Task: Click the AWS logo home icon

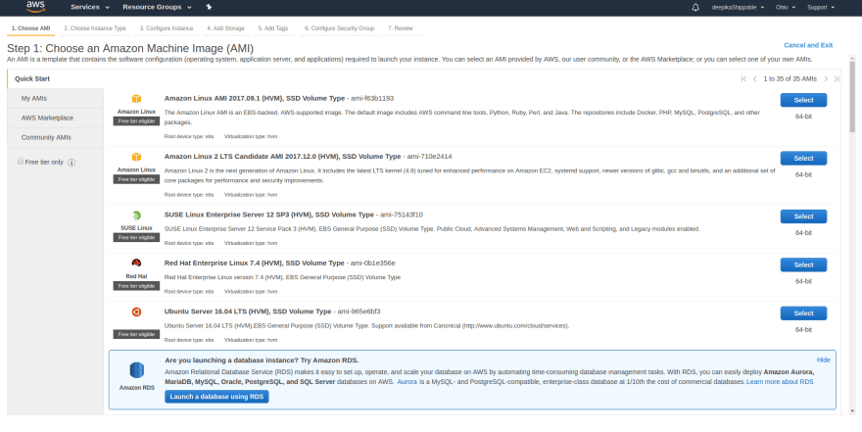Action: (x=35, y=7)
